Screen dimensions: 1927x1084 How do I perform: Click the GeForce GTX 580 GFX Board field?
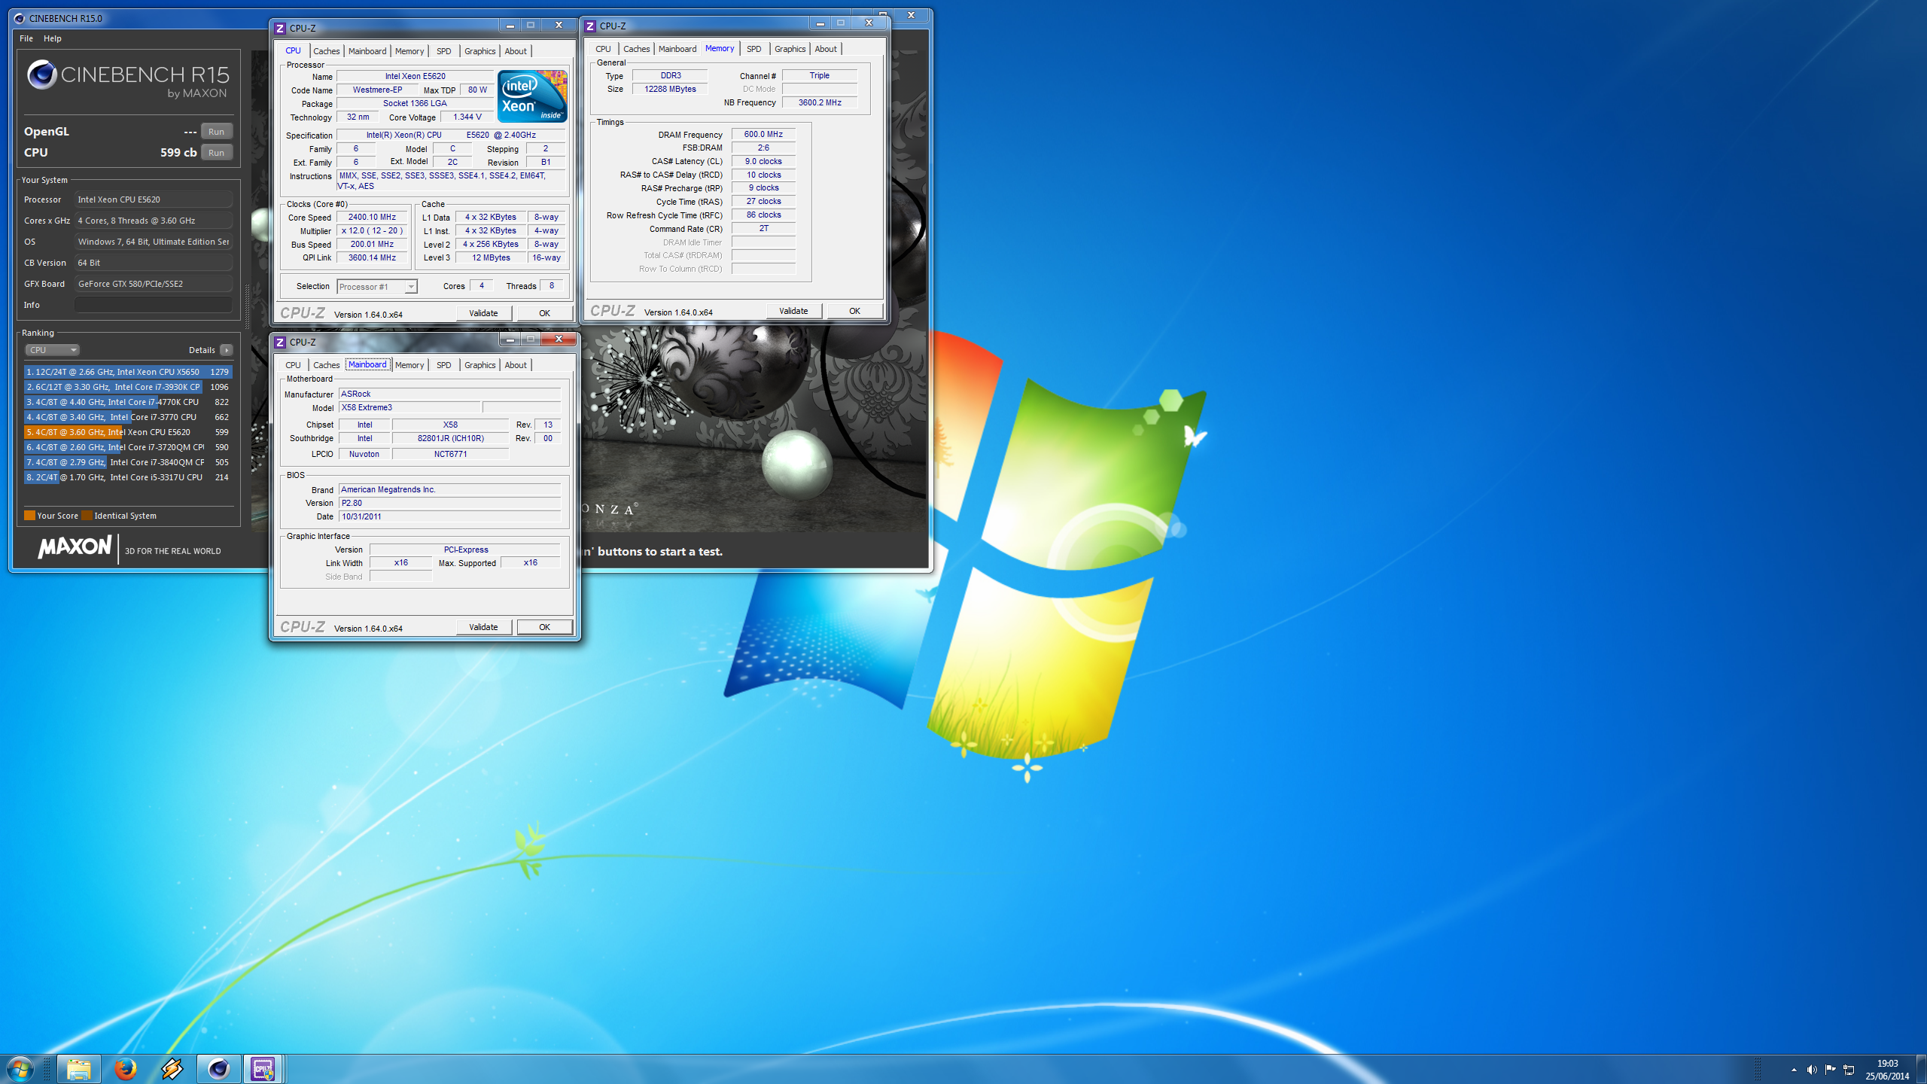[x=154, y=284]
